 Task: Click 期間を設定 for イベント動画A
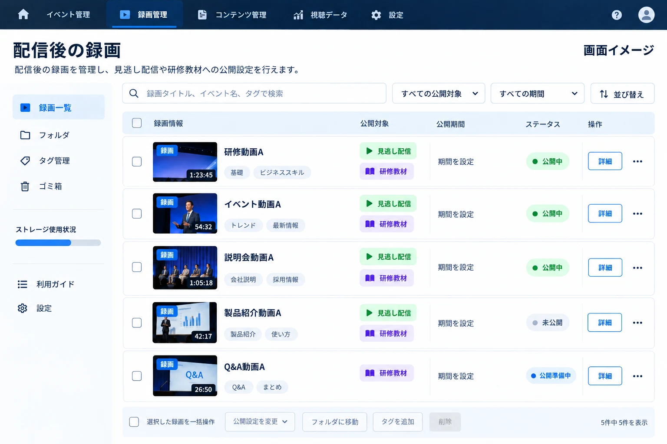coord(456,214)
